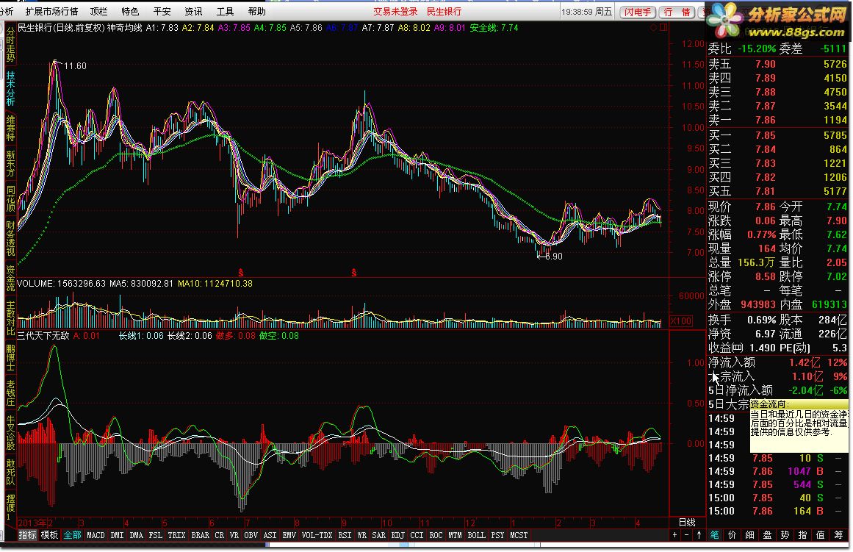Select the 细 tab in quote panel

(x=749, y=535)
